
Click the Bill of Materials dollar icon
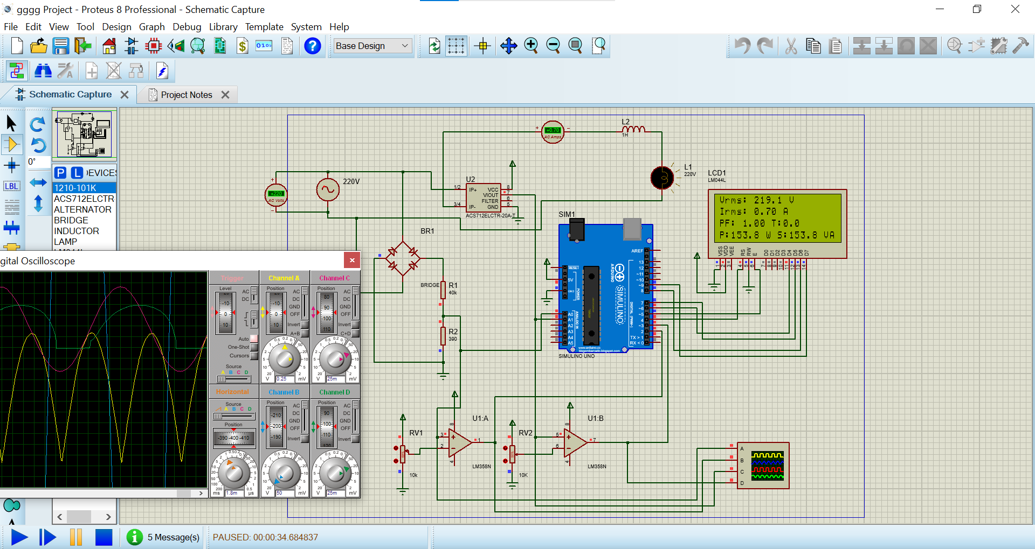[x=243, y=46]
